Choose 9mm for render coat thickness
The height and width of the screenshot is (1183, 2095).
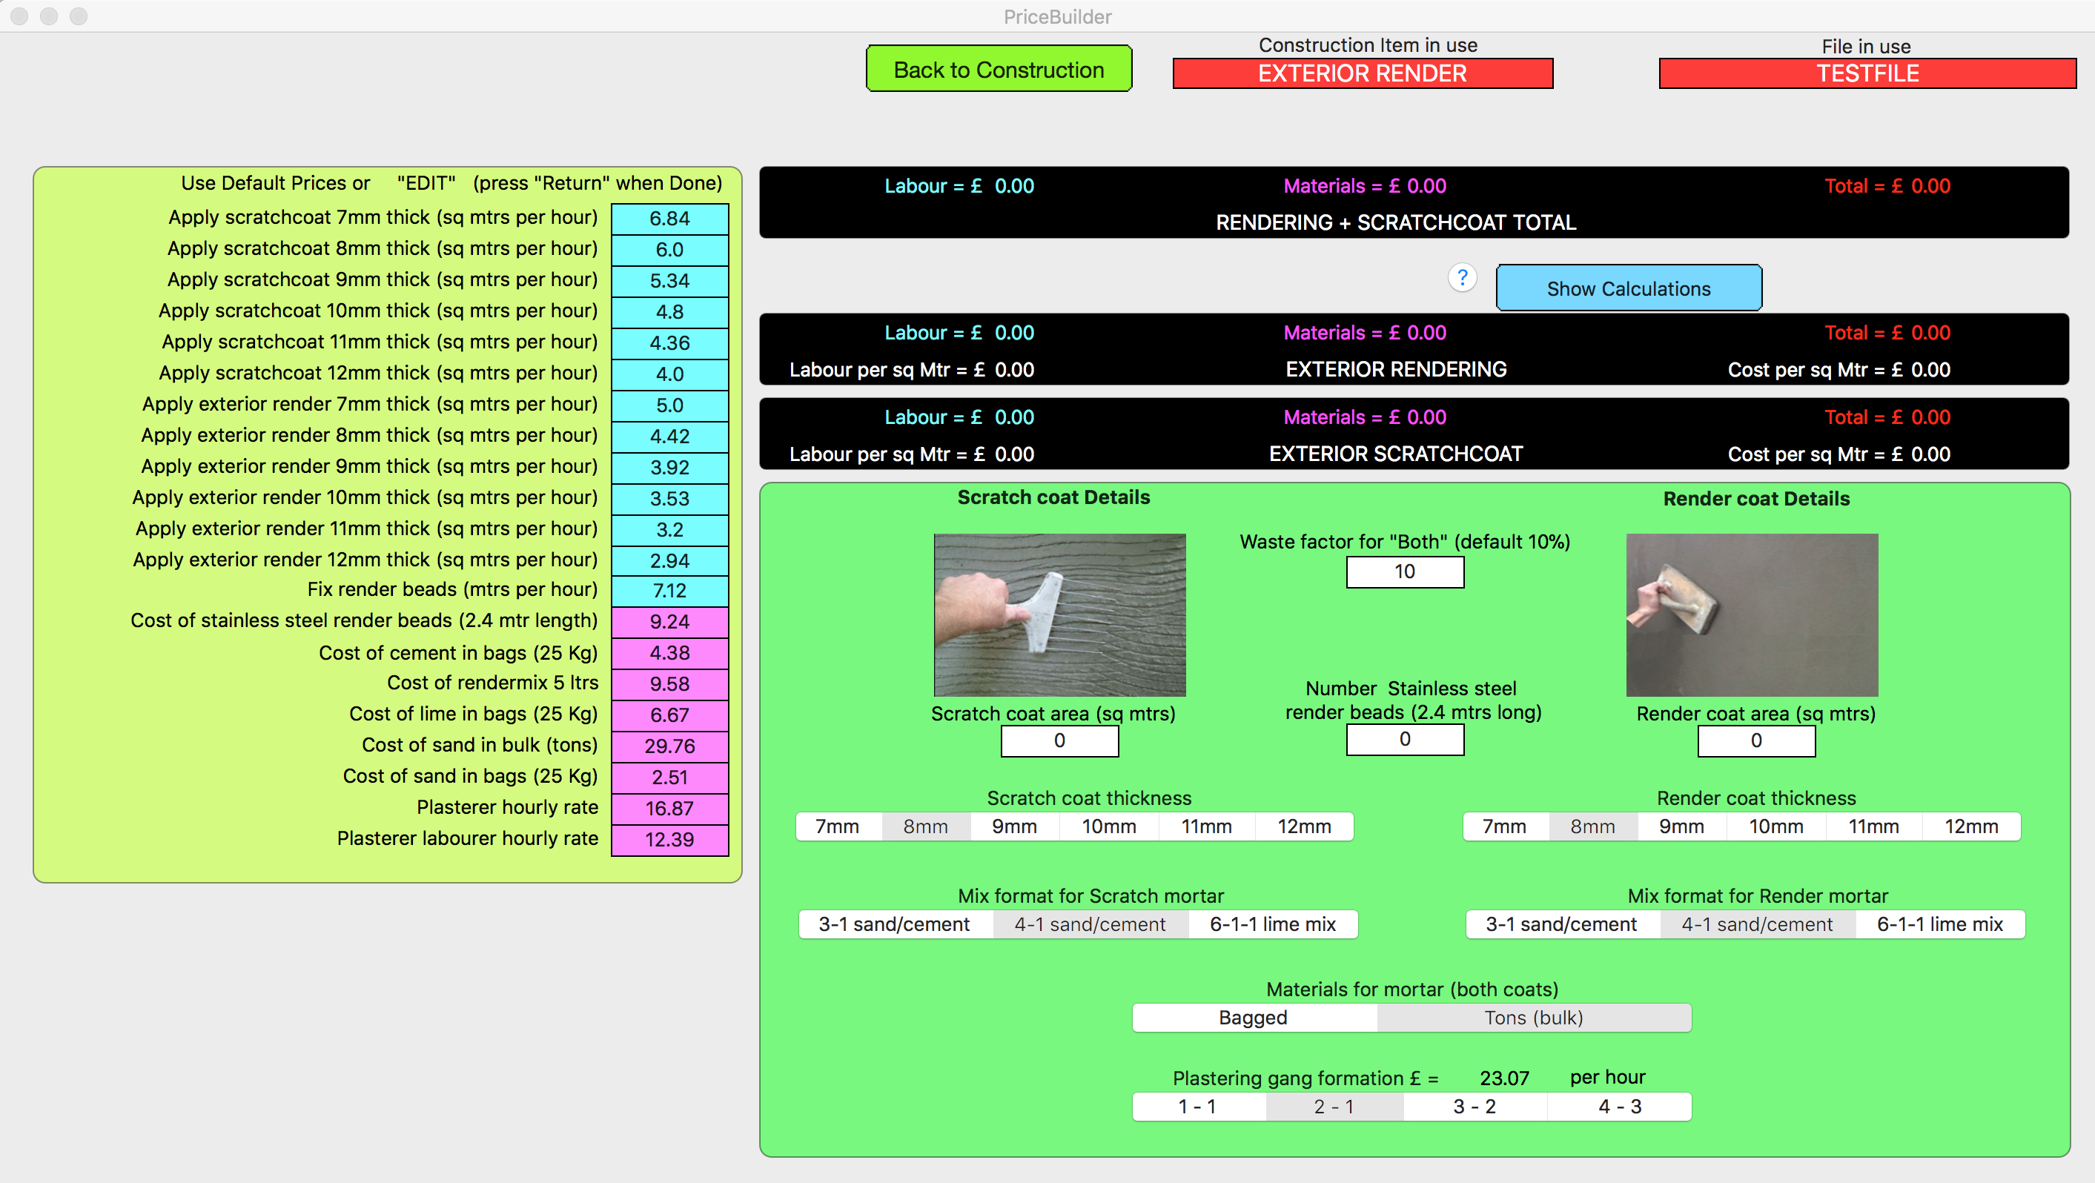coord(1682,826)
